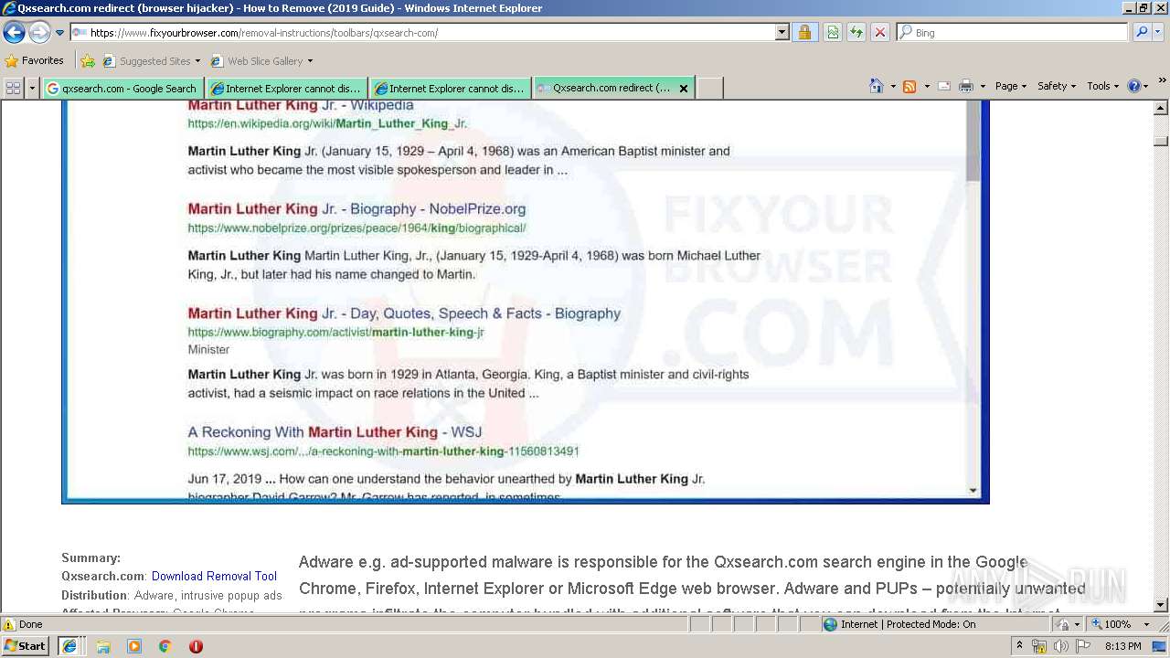Click the 8:13 PM clock
The height and width of the screenshot is (658, 1170).
1122,646
